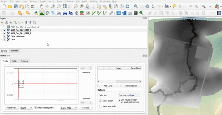Switch to the Settings tab in Profile Tool
Image resolution: width=222 pixels, height=115 pixels.
(x=24, y=61)
